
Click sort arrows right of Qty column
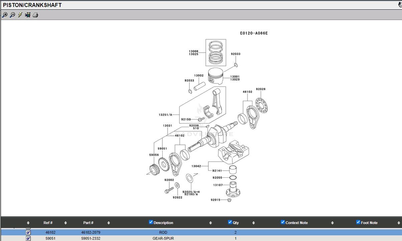click(x=253, y=223)
